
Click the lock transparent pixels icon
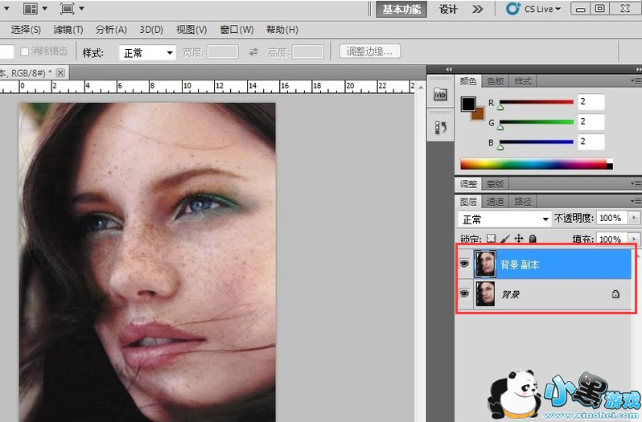tap(491, 239)
